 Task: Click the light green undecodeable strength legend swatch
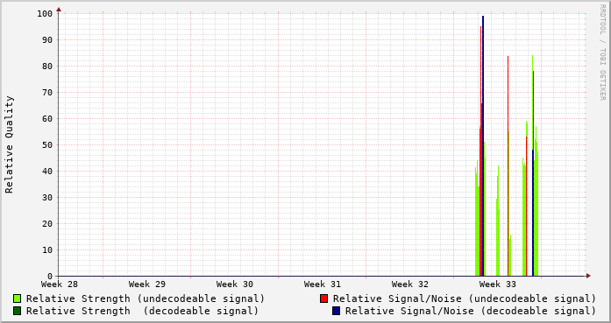pos(17,298)
